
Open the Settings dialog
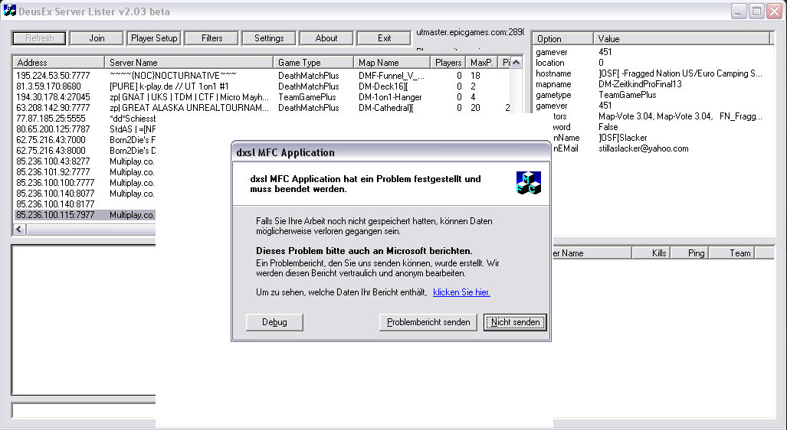[269, 38]
